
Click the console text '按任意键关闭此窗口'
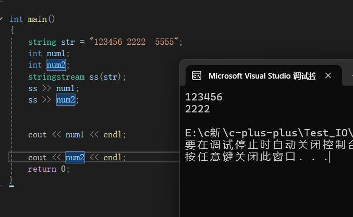(x=240, y=157)
